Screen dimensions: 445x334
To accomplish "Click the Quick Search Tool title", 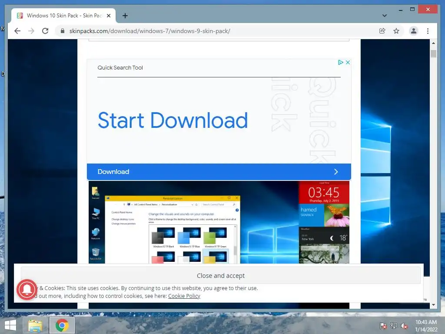I will pos(120,67).
